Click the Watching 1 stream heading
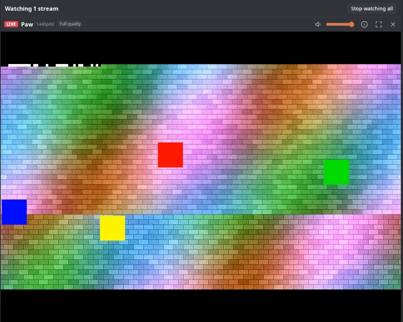The height and width of the screenshot is (322, 403). click(x=32, y=9)
